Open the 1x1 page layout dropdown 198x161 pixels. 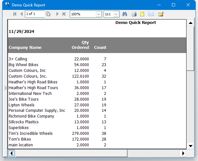click(x=116, y=14)
